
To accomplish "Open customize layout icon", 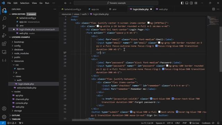I will [x=196, y=3].
